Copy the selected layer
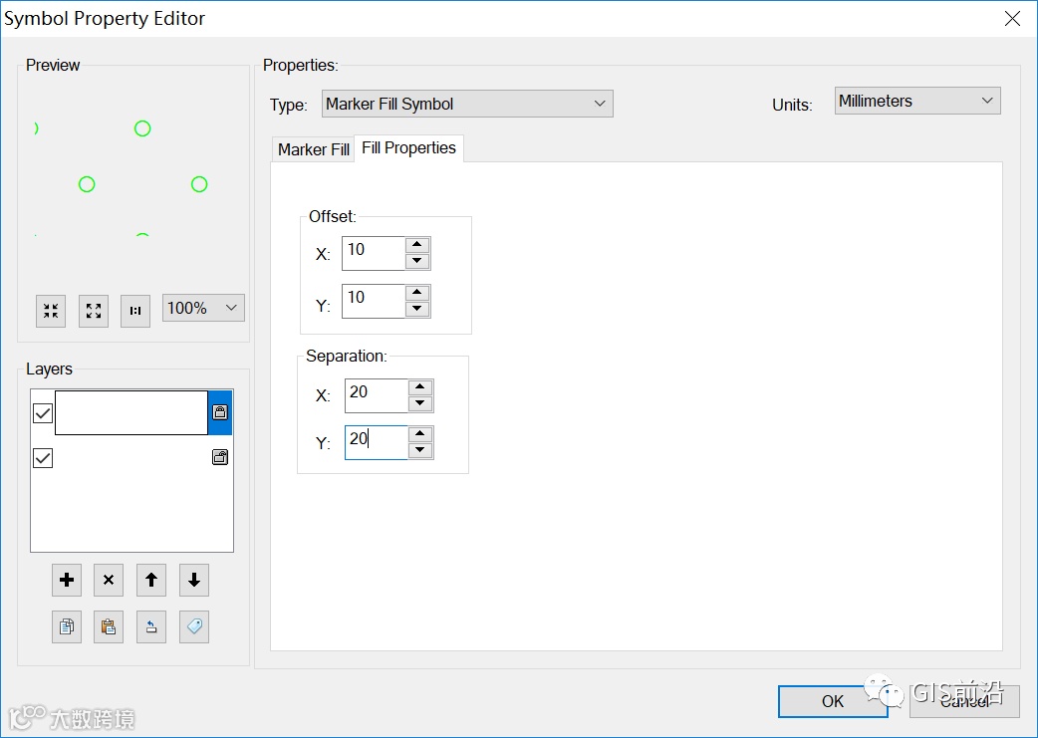 [66, 626]
